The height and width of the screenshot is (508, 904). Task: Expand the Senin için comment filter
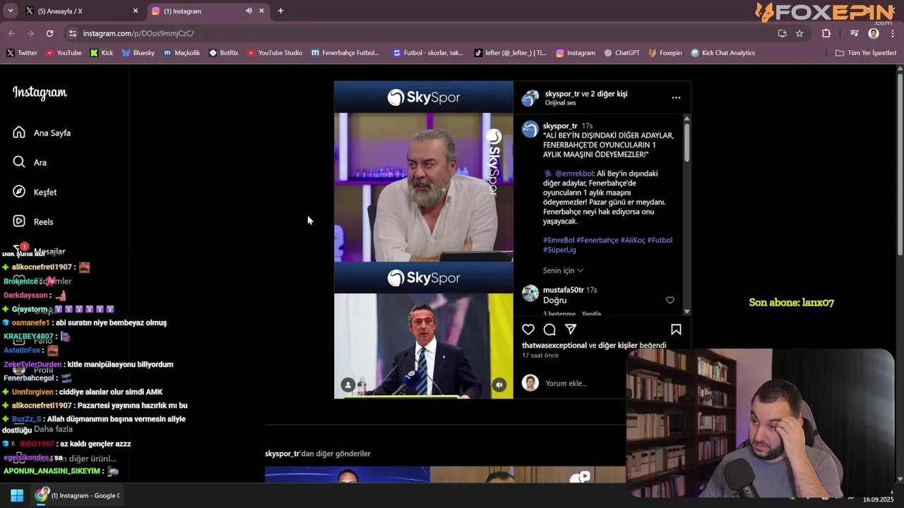tap(563, 270)
